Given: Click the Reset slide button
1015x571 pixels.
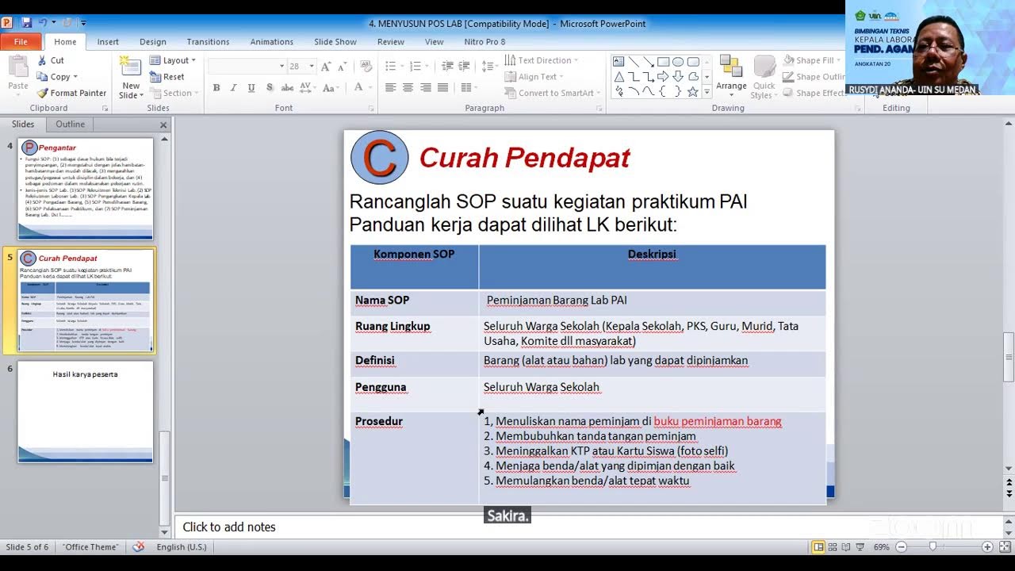Looking at the screenshot, I should coord(167,77).
